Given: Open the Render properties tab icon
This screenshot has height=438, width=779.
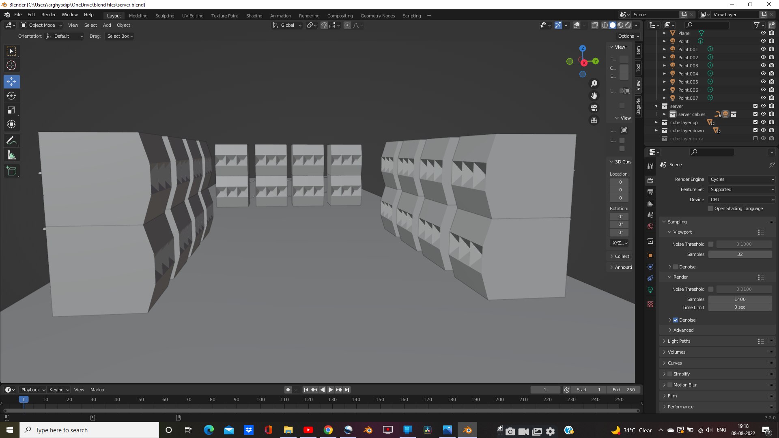Looking at the screenshot, I should (650, 180).
